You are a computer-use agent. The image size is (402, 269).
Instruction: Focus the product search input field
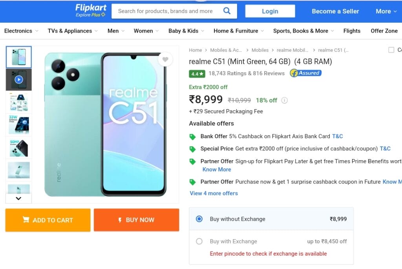[x=166, y=11]
